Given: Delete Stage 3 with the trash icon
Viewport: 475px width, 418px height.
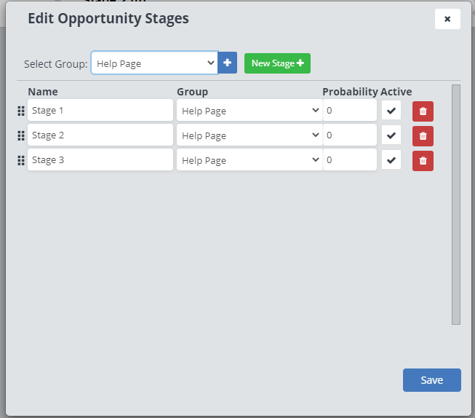Looking at the screenshot, I should [x=423, y=161].
